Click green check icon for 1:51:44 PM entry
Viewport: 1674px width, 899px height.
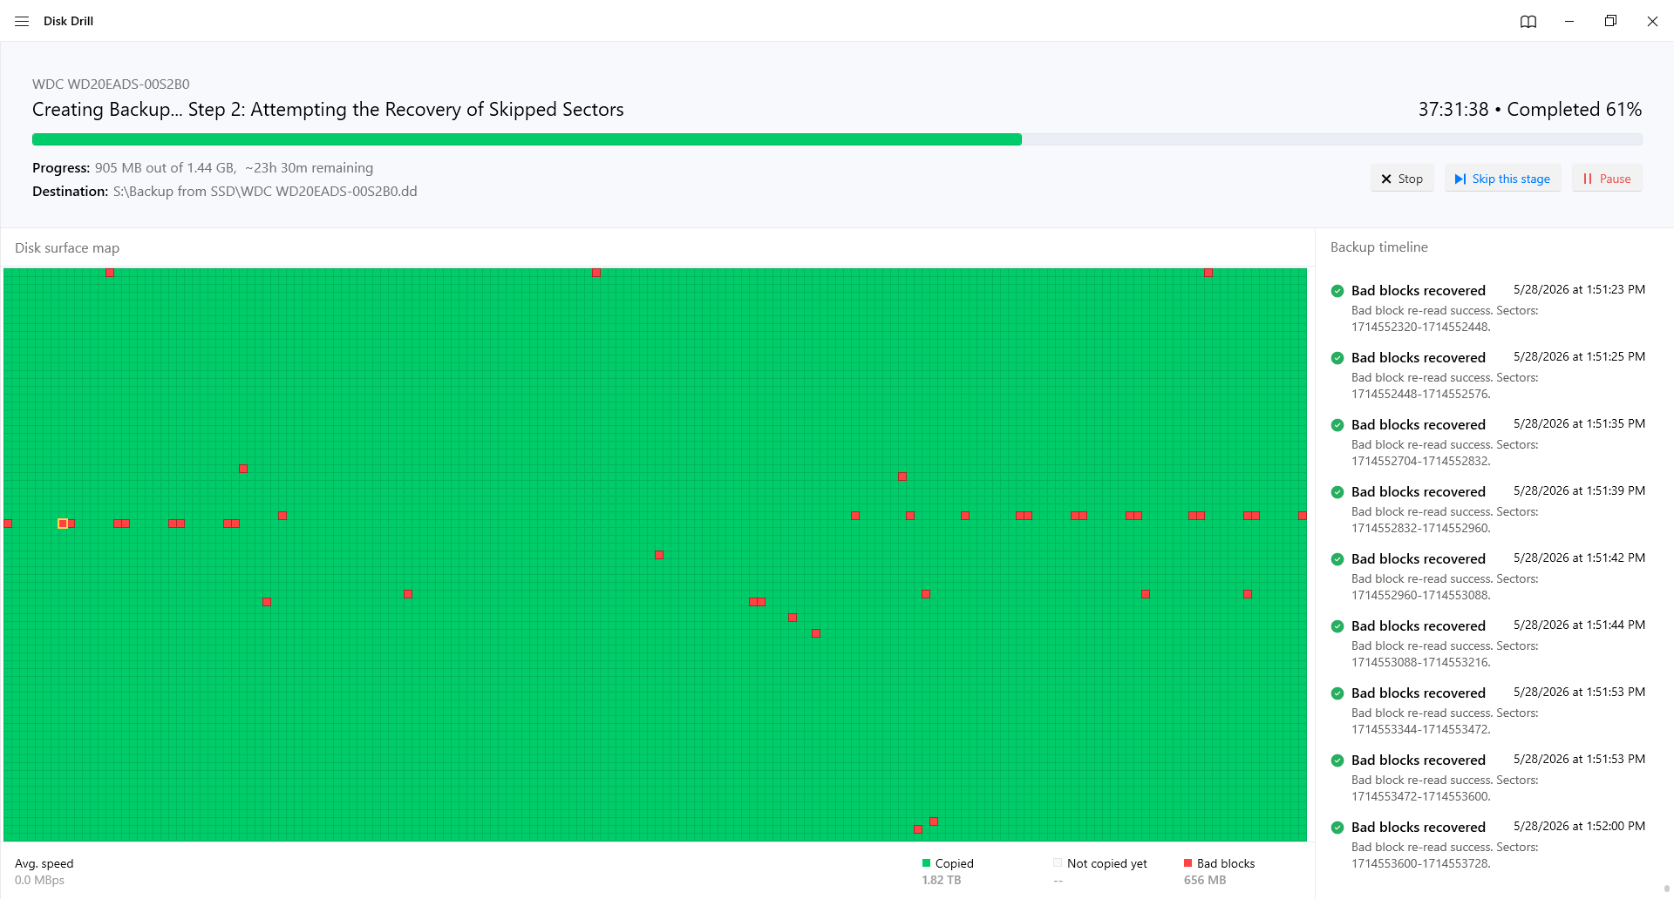pyautogui.click(x=1337, y=626)
